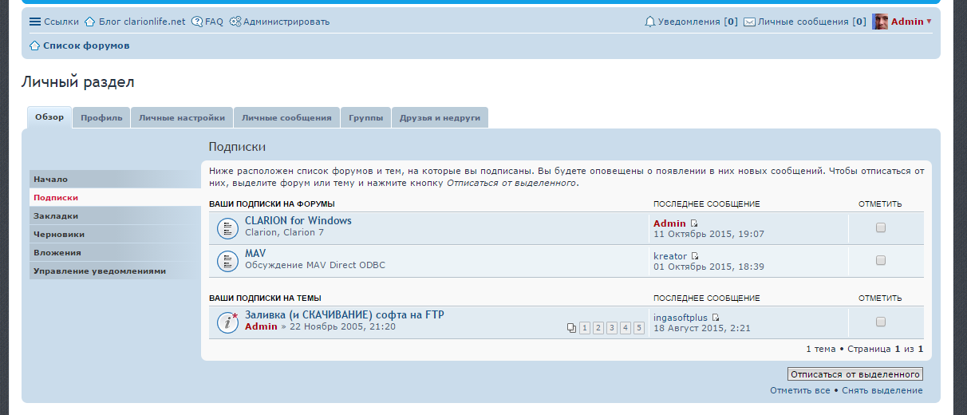Viewport: 967px width, 415px height.
Task: Click the Отметить все link
Action: [799, 390]
